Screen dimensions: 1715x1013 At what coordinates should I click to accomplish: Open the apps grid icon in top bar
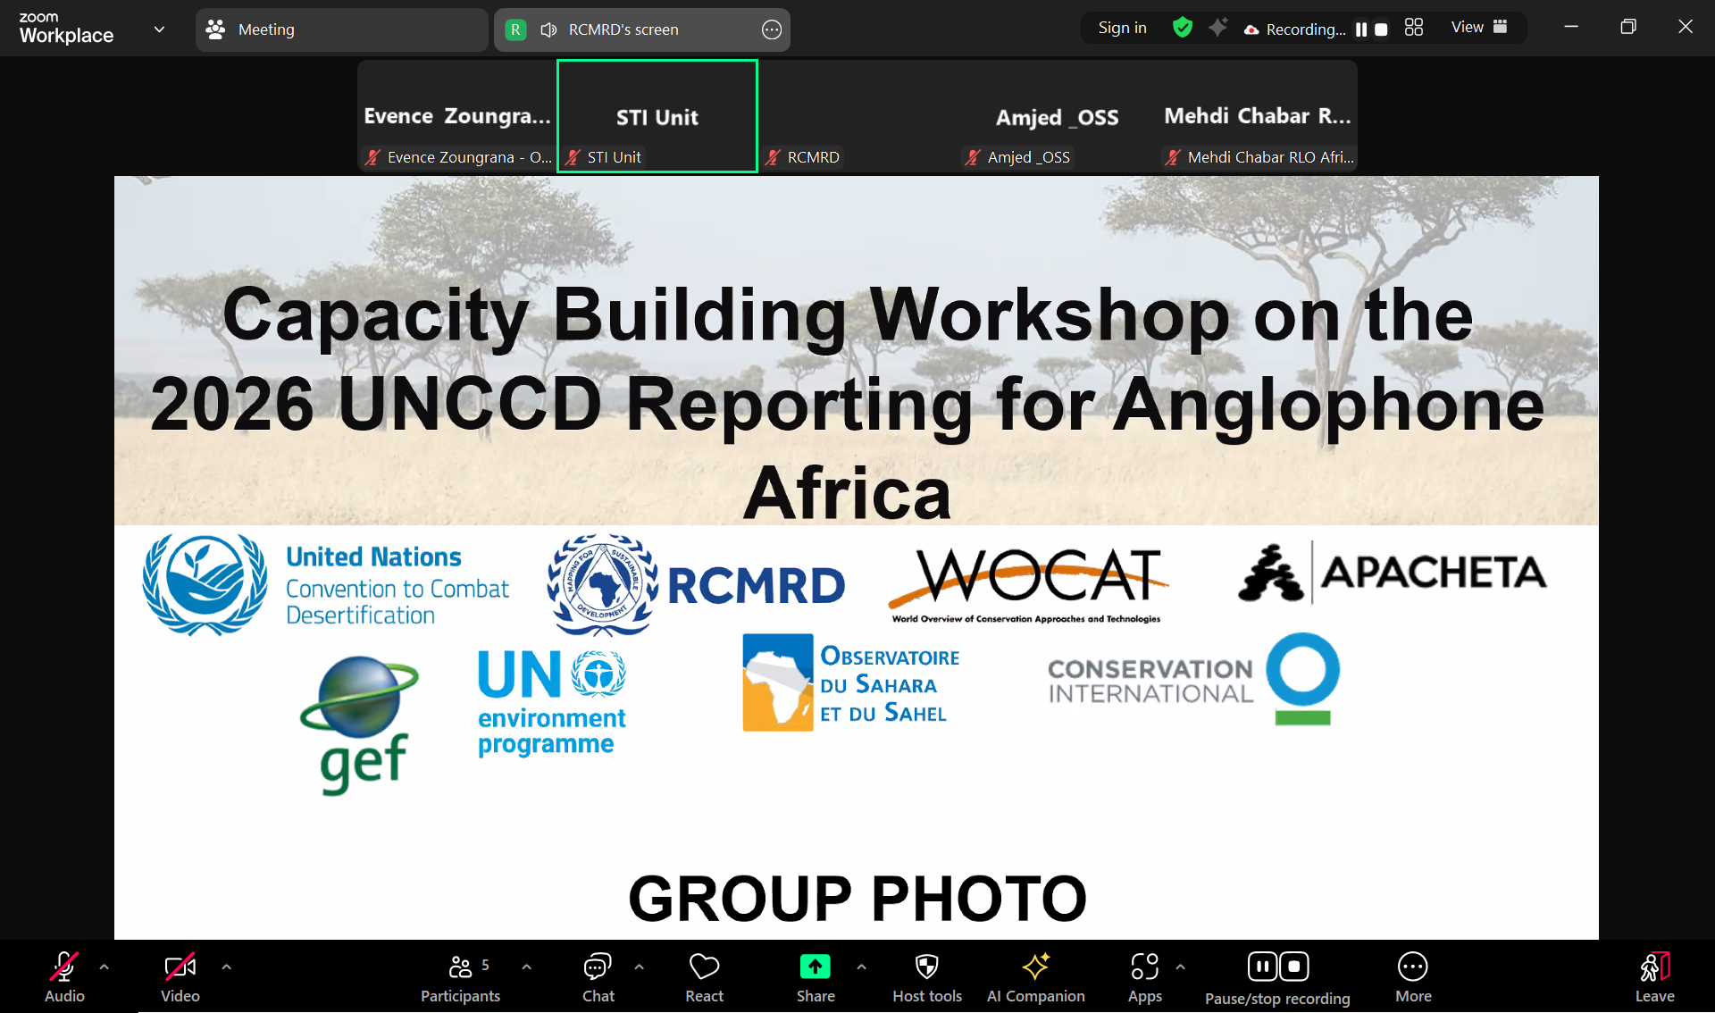(x=1414, y=28)
